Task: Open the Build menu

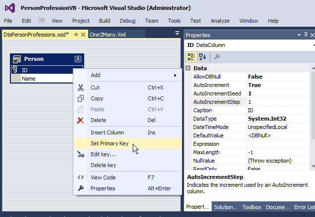Action: pyautogui.click(x=105, y=21)
